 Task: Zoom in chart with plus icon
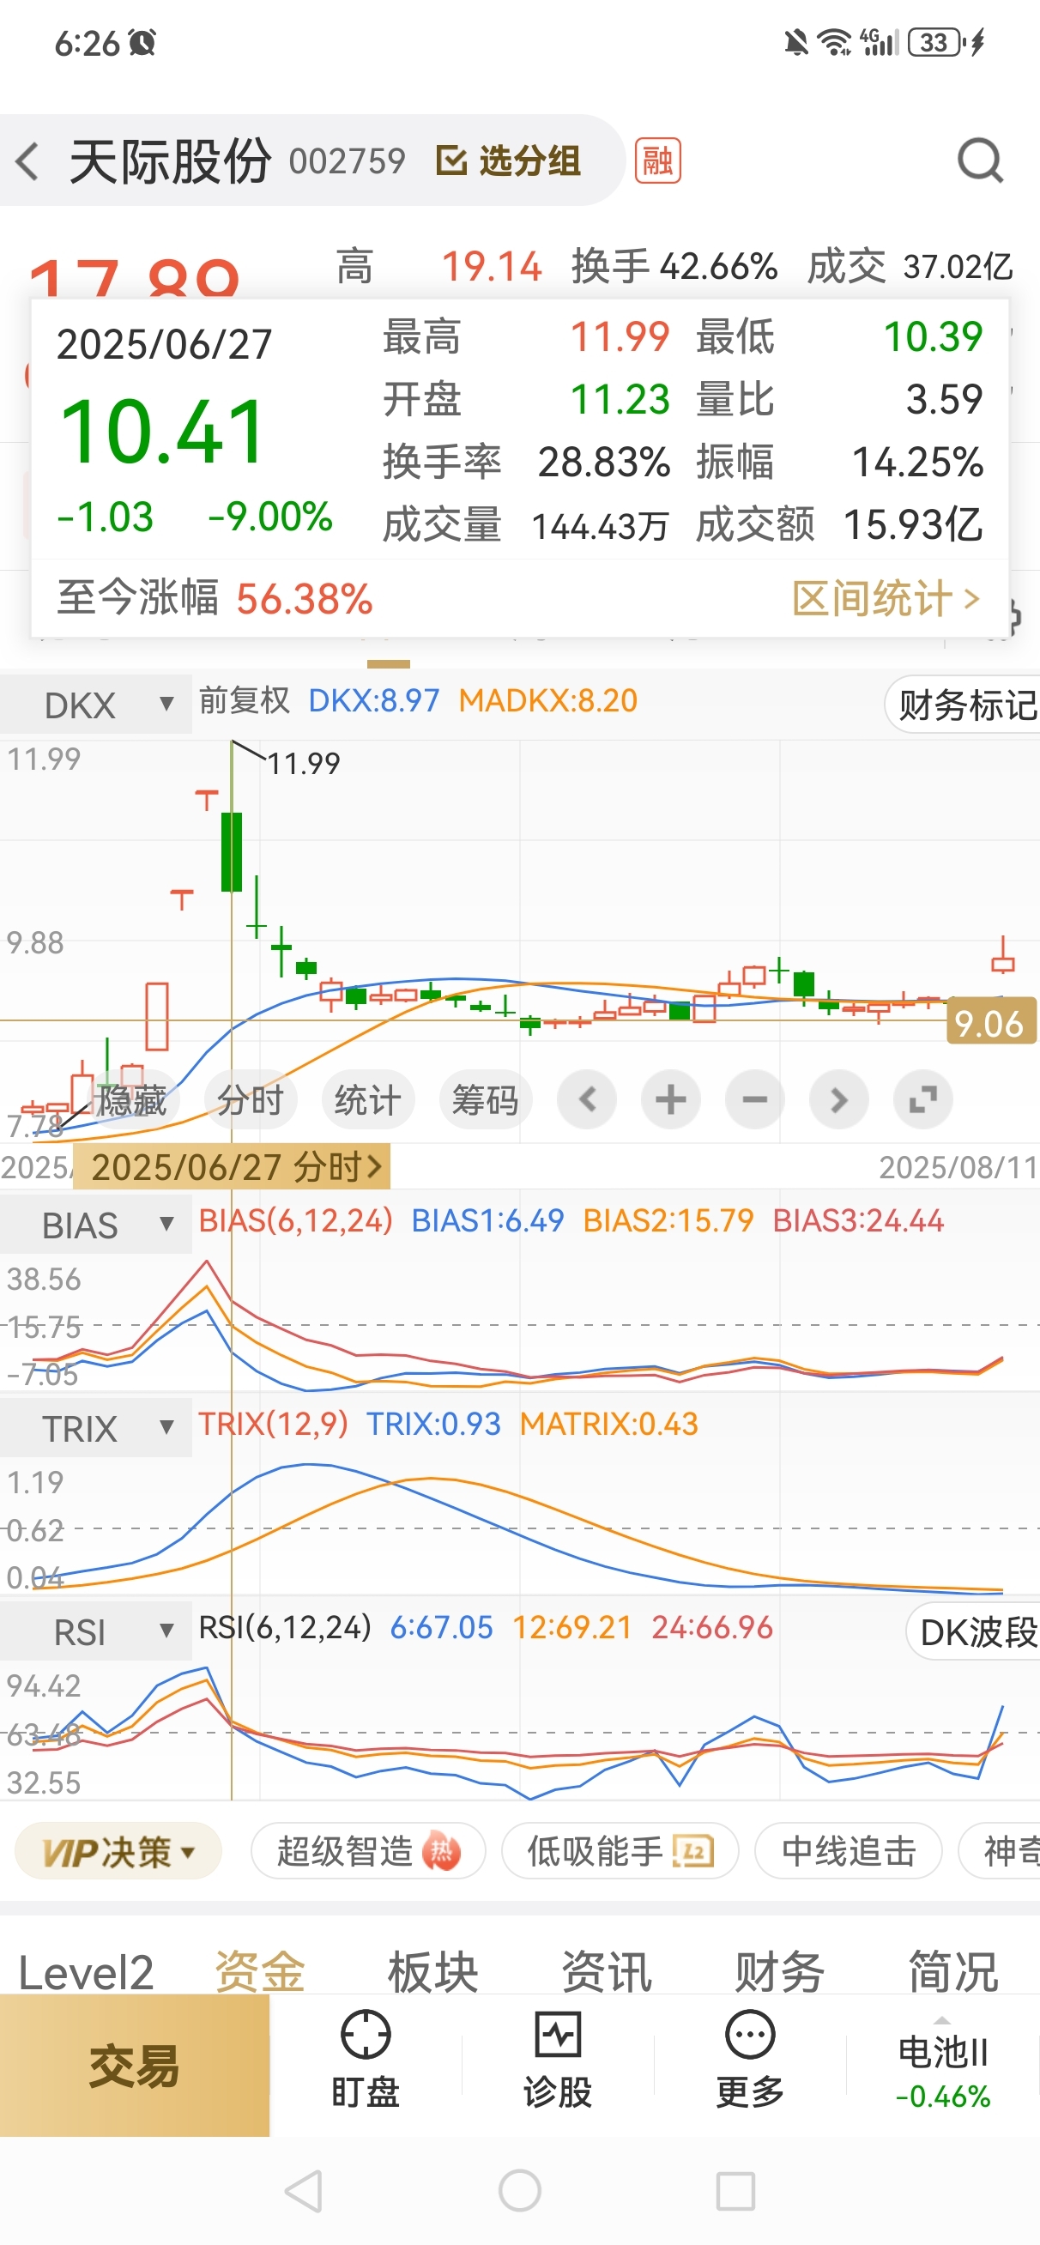pos(670,1100)
